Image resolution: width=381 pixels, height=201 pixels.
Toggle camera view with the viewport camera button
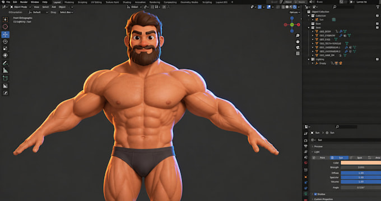click(x=298, y=47)
